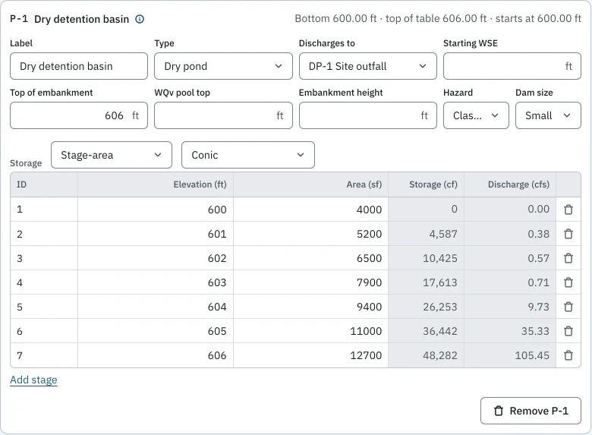Open the Discharges to dropdown
Image resolution: width=592 pixels, height=435 pixels.
(368, 66)
